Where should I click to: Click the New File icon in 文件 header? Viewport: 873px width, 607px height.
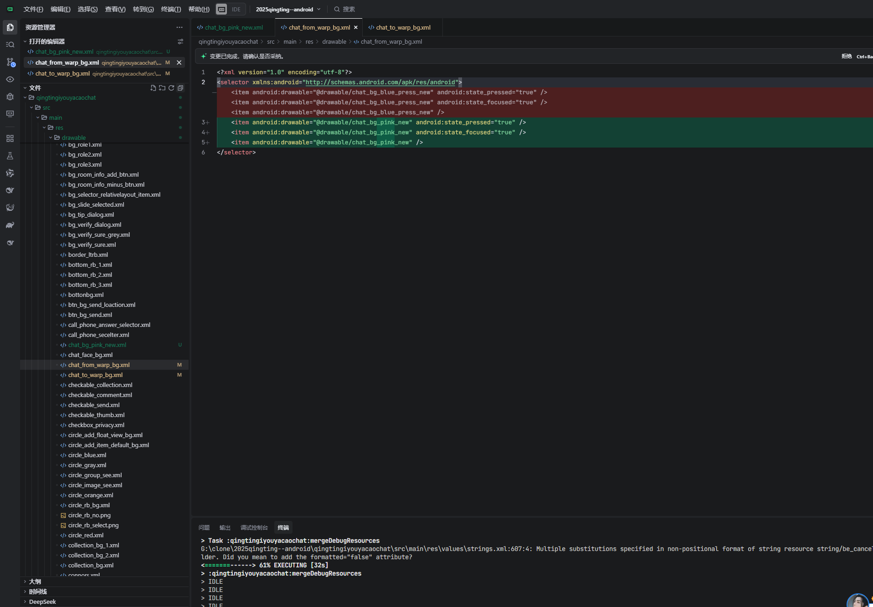pyautogui.click(x=153, y=88)
